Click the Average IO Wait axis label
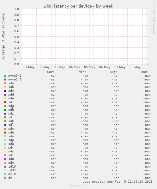 [x=3, y=36]
